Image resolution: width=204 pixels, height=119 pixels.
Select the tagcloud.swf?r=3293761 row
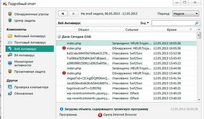coord(126,88)
